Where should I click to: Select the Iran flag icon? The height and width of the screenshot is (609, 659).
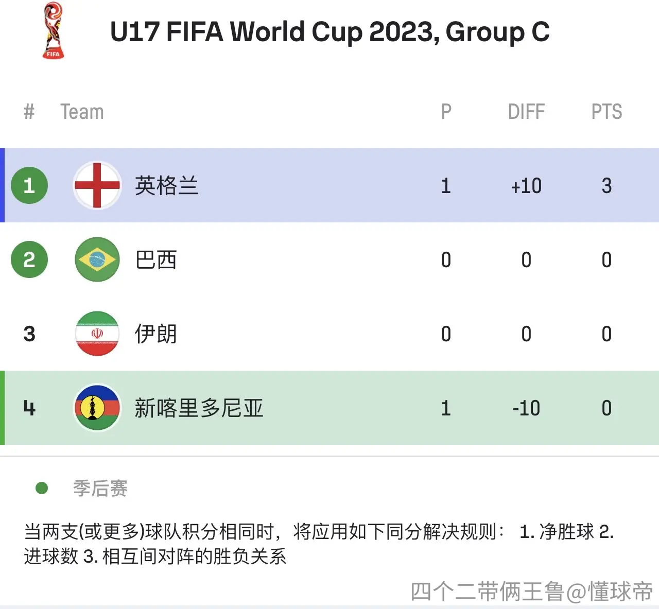[x=97, y=334]
